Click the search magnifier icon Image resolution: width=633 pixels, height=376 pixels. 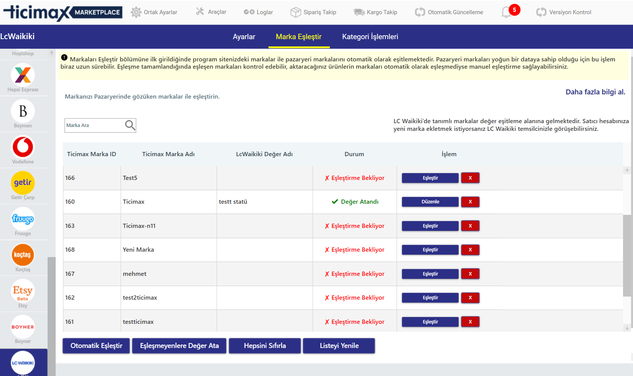[x=130, y=125]
